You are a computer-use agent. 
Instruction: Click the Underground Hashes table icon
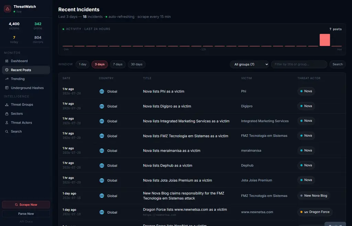click(x=7, y=88)
